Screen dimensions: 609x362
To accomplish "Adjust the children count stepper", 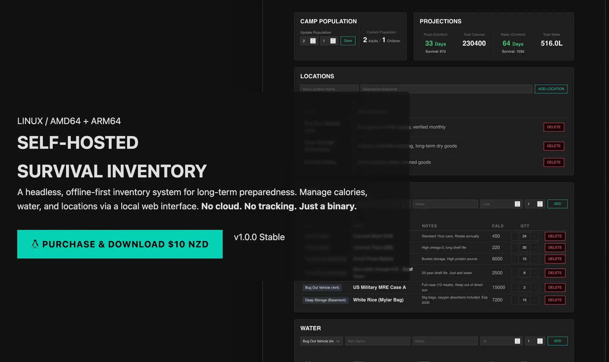I will 333,41.
